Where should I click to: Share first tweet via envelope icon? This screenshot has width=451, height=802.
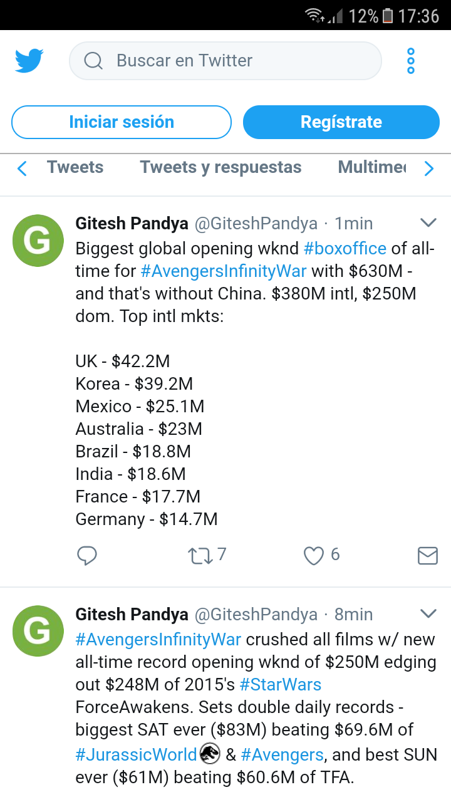coord(427,556)
